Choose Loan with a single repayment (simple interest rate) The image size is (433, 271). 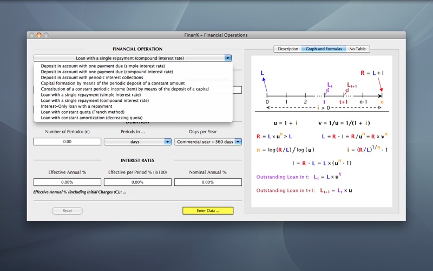(91, 95)
